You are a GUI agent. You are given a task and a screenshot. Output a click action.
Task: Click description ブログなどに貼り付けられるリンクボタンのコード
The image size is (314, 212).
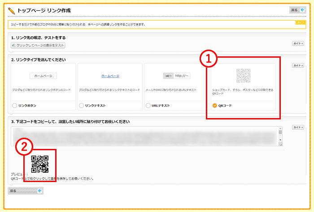click(41, 90)
